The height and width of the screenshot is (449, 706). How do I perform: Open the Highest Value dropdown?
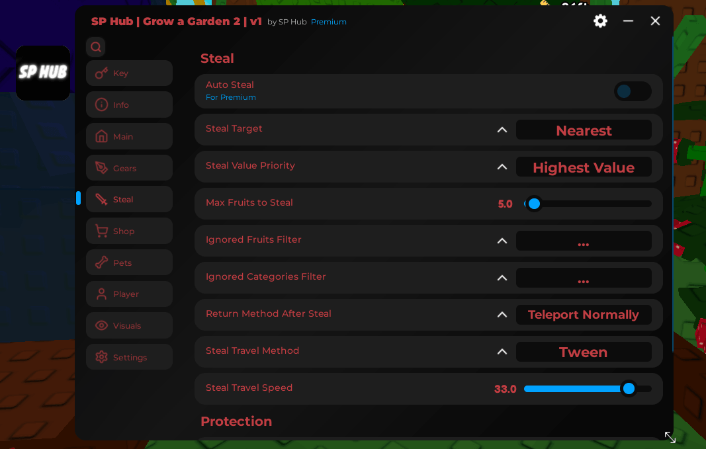584,167
